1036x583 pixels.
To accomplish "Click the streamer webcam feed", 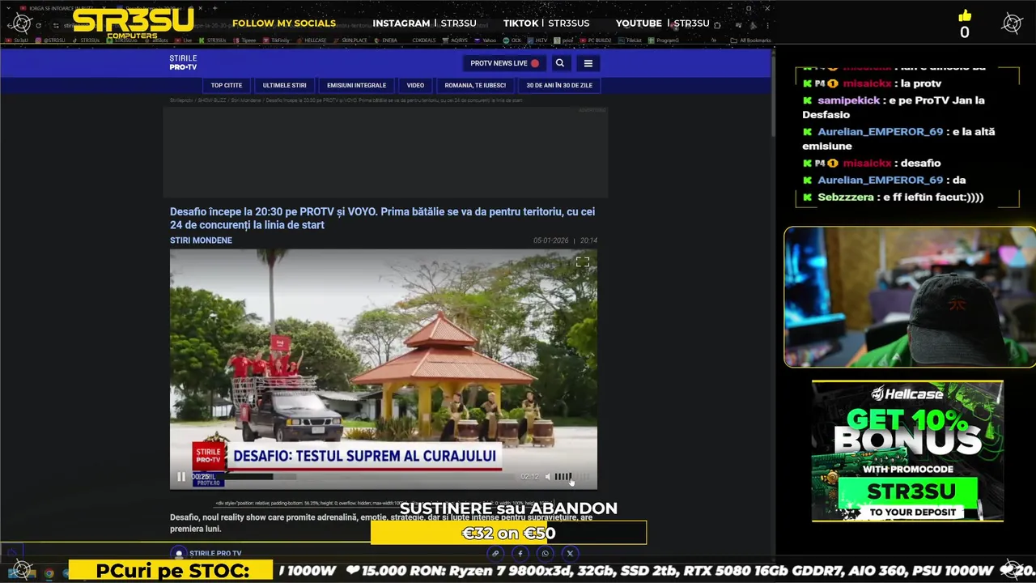I will pos(910,297).
